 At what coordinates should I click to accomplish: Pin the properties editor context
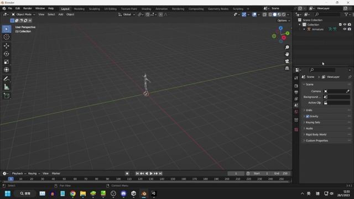pos(350,77)
